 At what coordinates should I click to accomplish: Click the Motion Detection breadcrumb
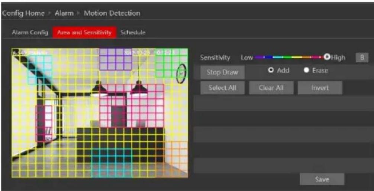tap(112, 13)
